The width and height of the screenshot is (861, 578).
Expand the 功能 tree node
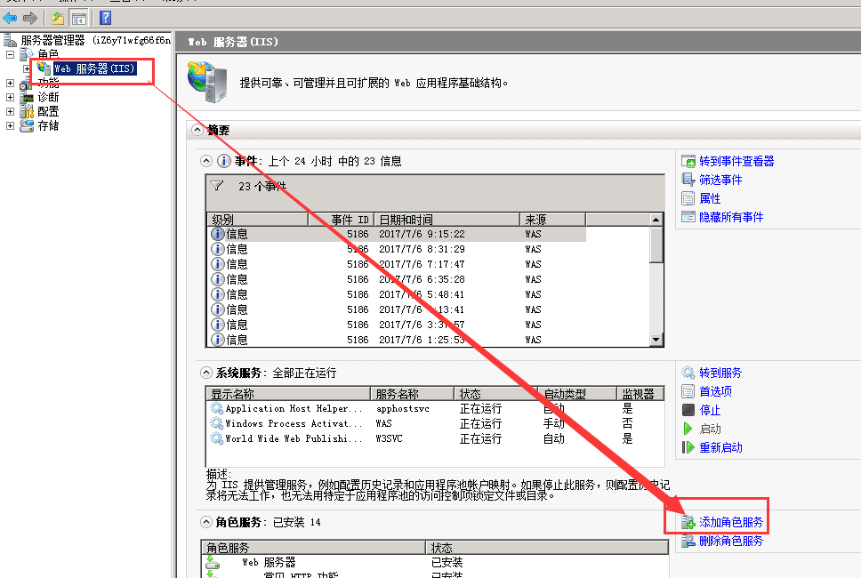click(10, 83)
